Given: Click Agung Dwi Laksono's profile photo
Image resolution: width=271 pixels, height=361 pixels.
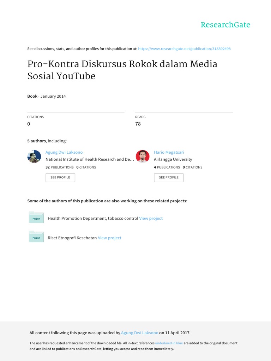Looking at the screenshot, I should point(34,156).
